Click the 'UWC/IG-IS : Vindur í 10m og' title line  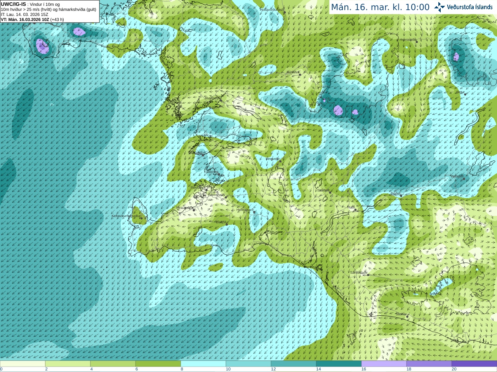(x=30, y=4)
